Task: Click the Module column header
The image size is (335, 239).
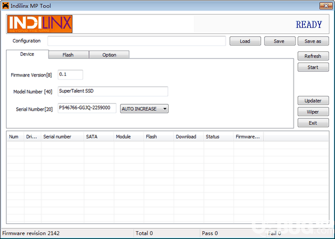Action: pos(129,137)
